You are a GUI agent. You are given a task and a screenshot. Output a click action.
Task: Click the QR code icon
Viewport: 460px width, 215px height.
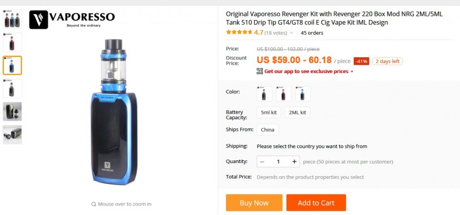260,71
